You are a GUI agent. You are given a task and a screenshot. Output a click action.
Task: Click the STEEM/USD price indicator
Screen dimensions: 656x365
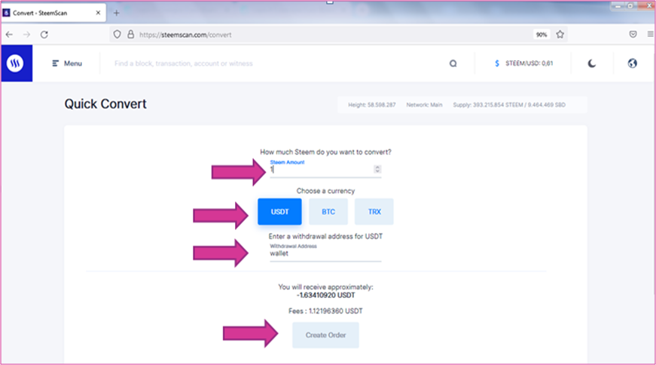(x=523, y=63)
